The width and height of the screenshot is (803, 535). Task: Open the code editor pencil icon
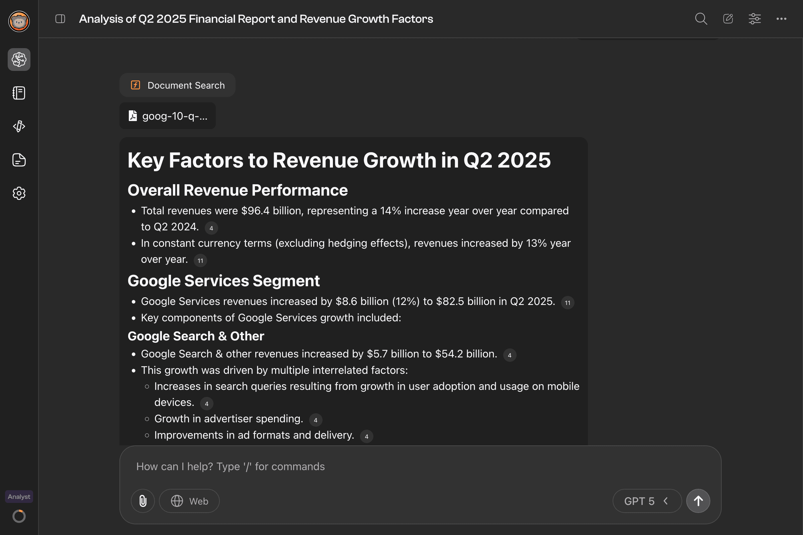tap(19, 126)
